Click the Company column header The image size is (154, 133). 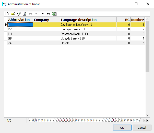point(46,20)
